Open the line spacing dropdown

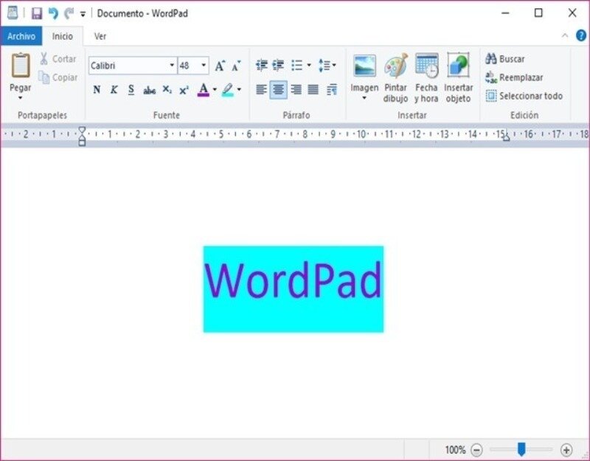click(327, 65)
